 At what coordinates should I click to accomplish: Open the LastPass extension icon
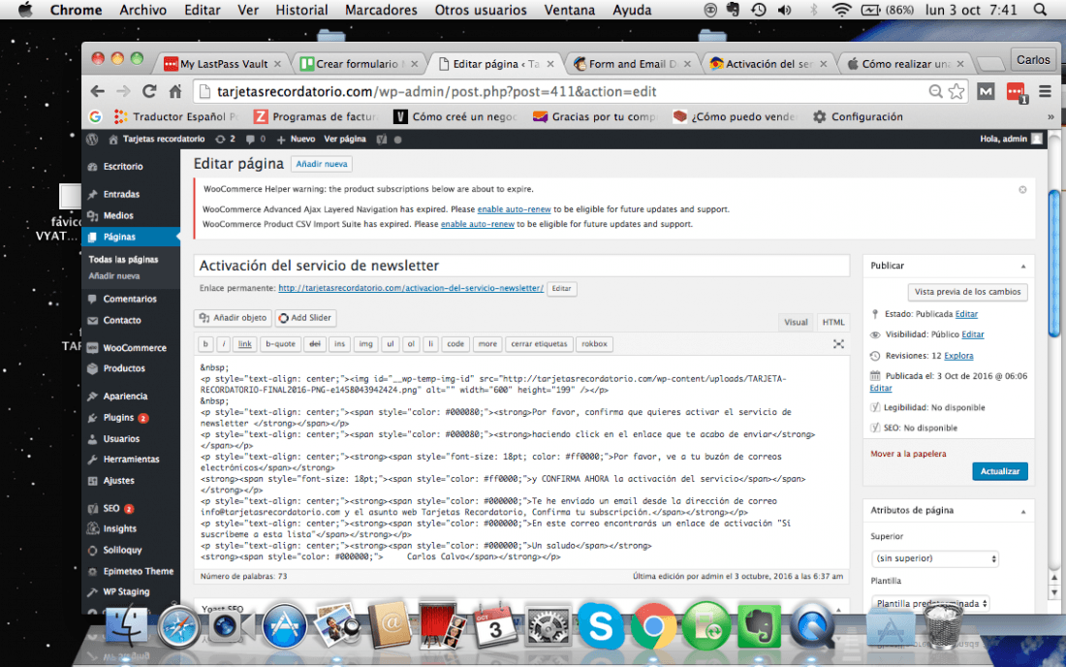tap(1017, 92)
